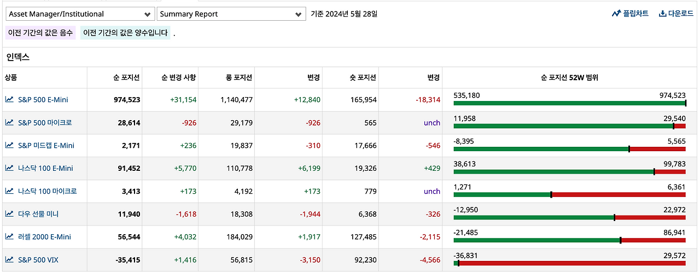Open the 러셀 2000 E-Mini product link
The image size is (700, 274).
point(44,237)
